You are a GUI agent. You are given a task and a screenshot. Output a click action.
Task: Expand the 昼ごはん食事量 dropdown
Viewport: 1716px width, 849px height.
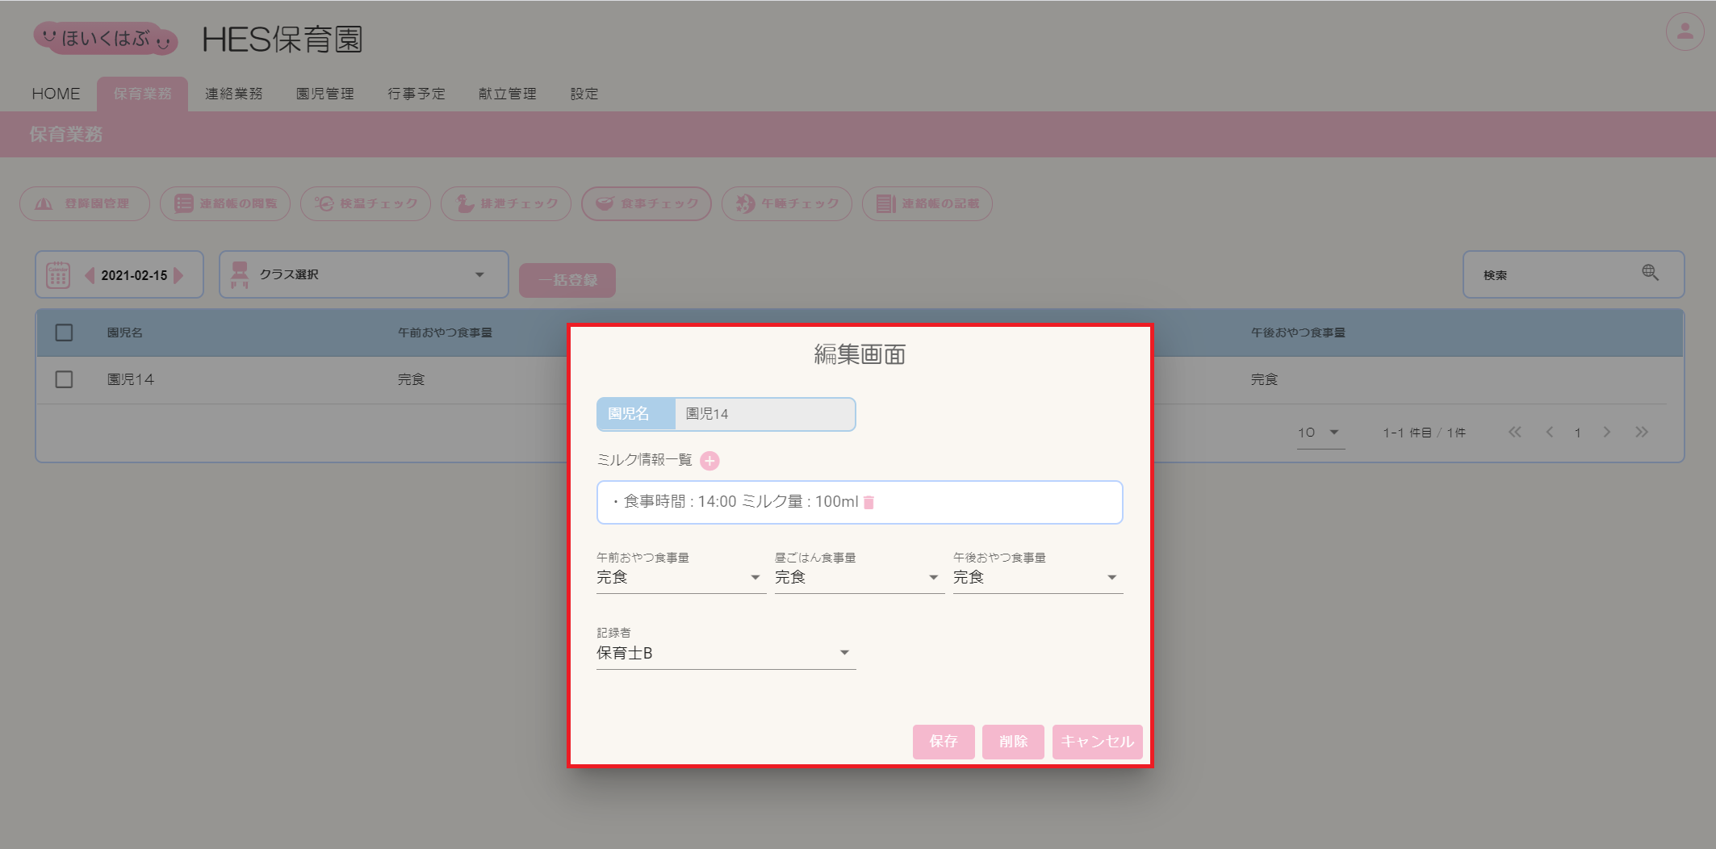click(x=859, y=577)
